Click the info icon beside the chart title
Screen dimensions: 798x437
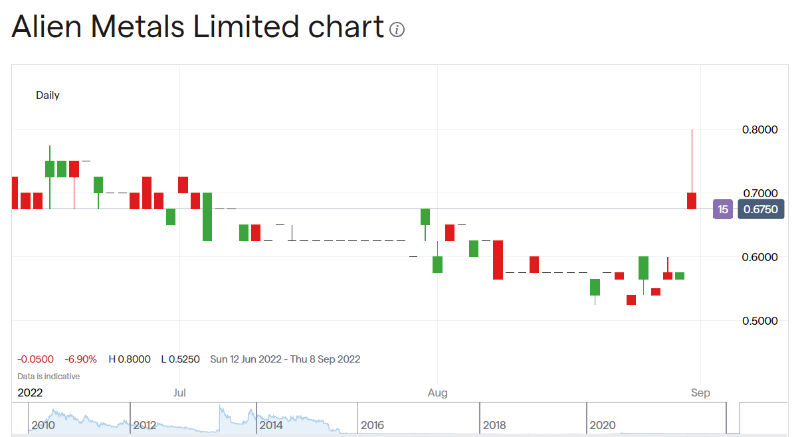(397, 28)
